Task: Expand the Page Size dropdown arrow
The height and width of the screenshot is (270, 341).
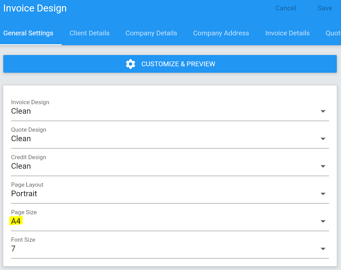Action: coord(323,221)
